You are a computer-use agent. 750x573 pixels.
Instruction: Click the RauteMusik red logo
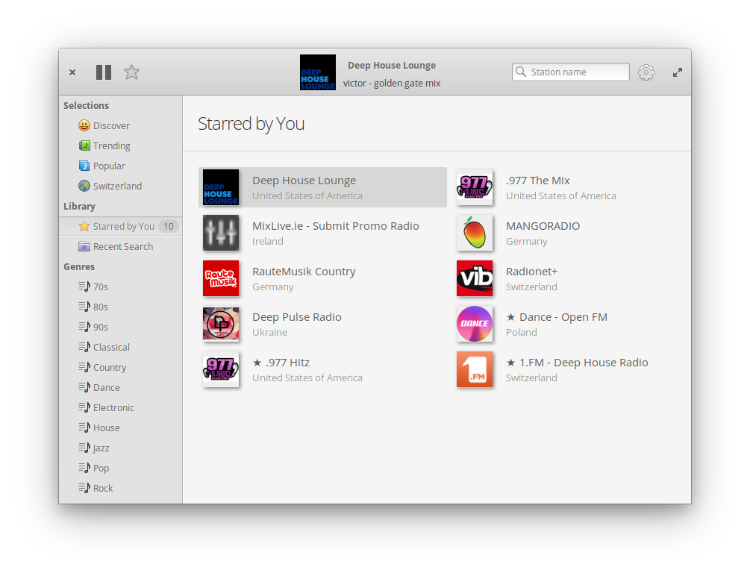[221, 278]
